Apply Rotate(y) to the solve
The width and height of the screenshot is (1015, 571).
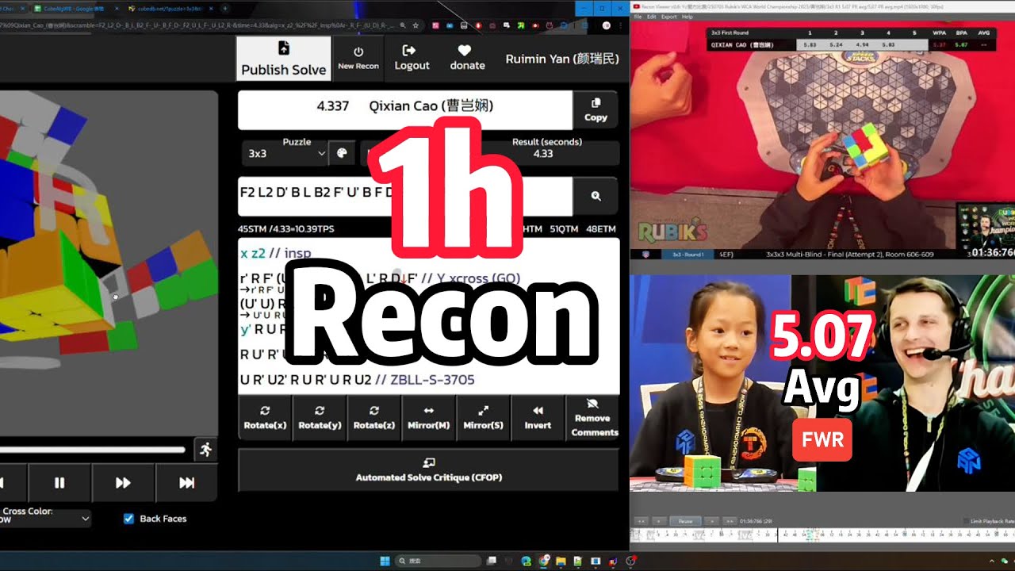pos(320,416)
